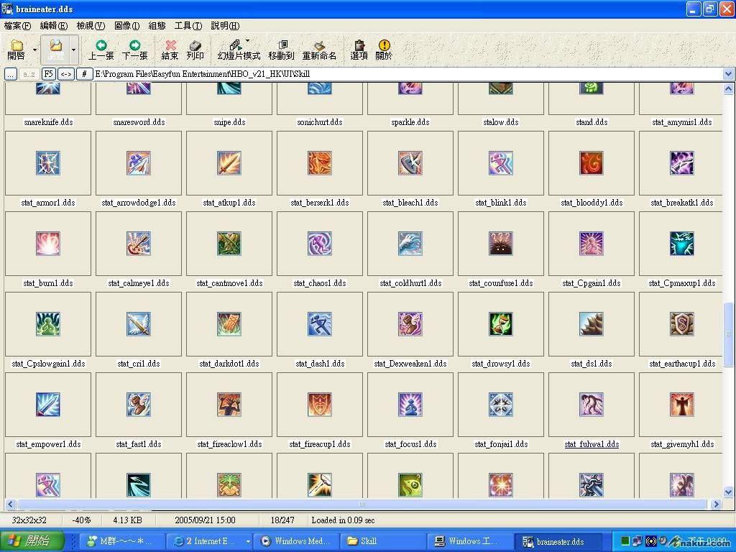Screen dimensions: 736x552
Task: Open the 檔案(F) menu
Action: coord(17,26)
